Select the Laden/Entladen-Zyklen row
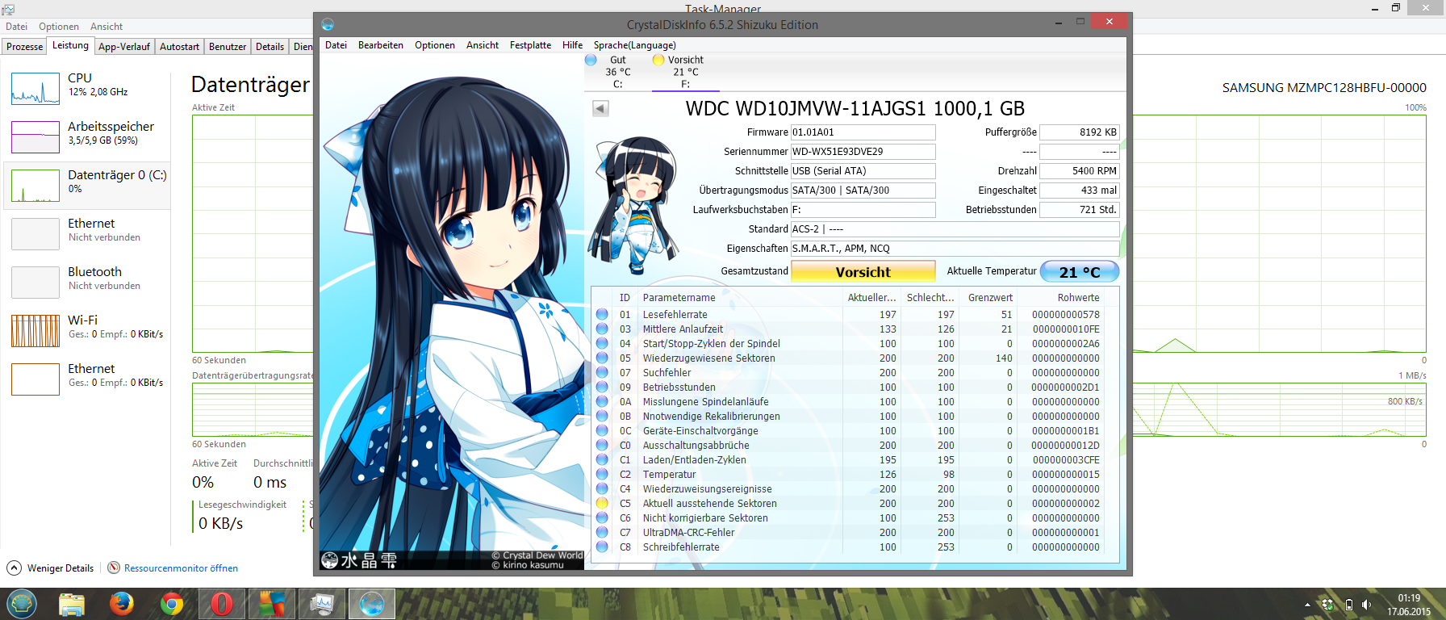Screen dimensions: 1446x620 (x=850, y=459)
